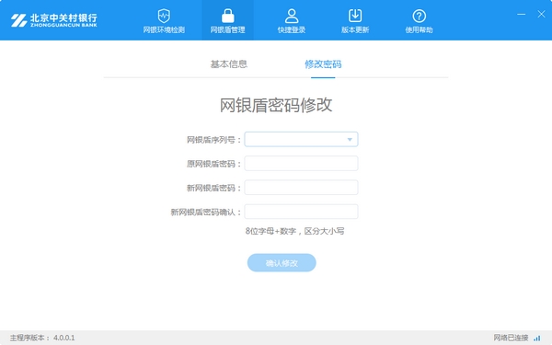This screenshot has height=345, width=552.
Task: Click the 确认修改 button
Action: (x=282, y=262)
